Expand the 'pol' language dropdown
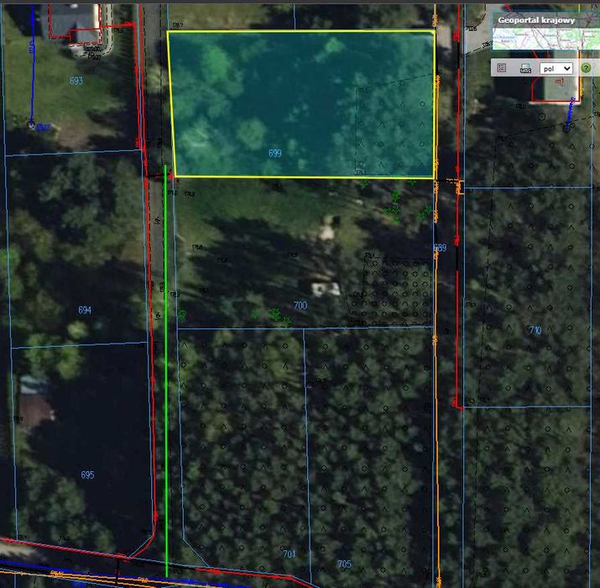This screenshot has height=588, width=600. pyautogui.click(x=556, y=69)
